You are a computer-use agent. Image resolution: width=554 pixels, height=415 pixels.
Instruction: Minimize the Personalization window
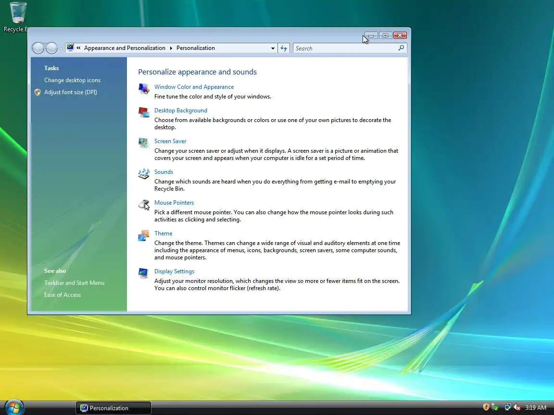click(x=371, y=35)
